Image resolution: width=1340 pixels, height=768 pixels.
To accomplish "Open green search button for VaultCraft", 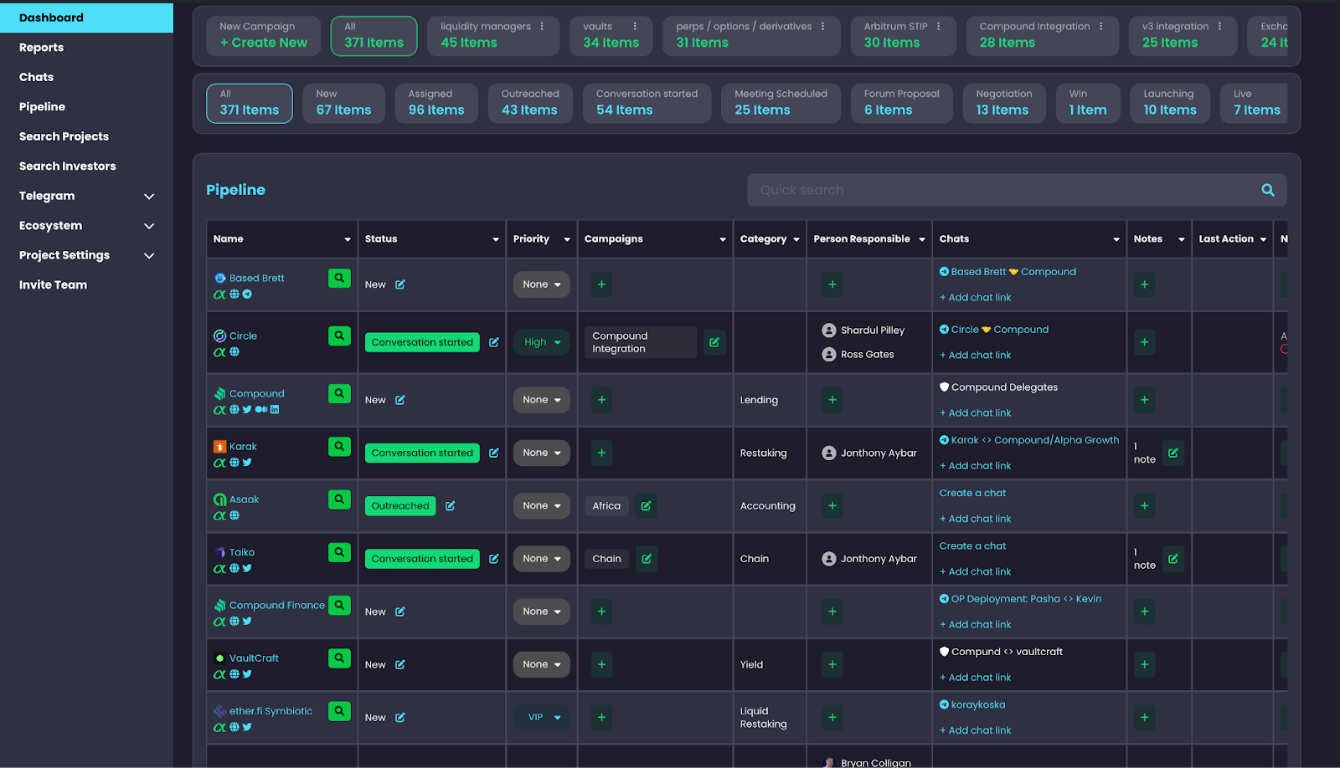I will (339, 658).
